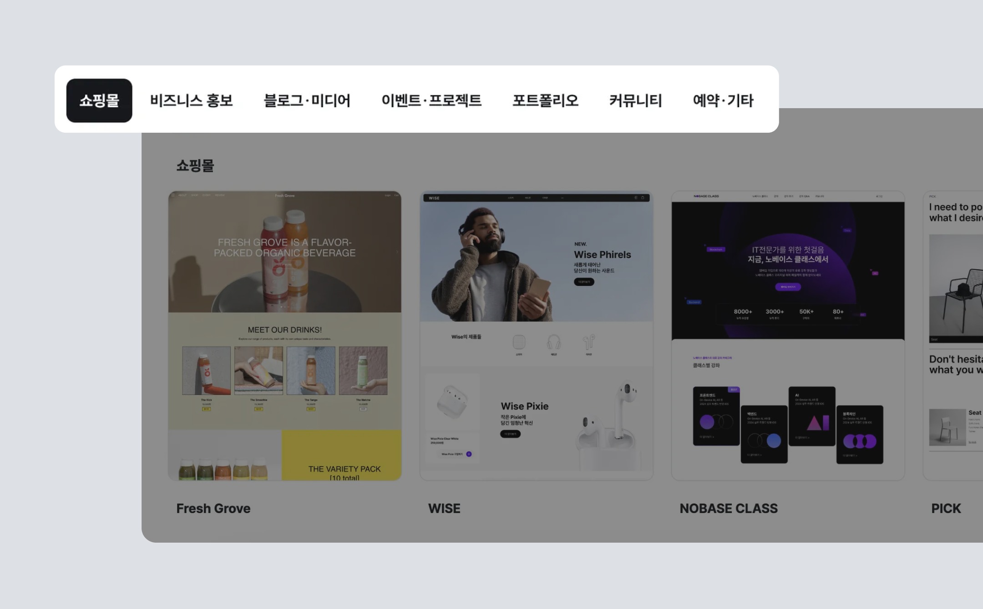Click the speaker icon in WISE preview
983x609 pixels.
click(x=519, y=342)
